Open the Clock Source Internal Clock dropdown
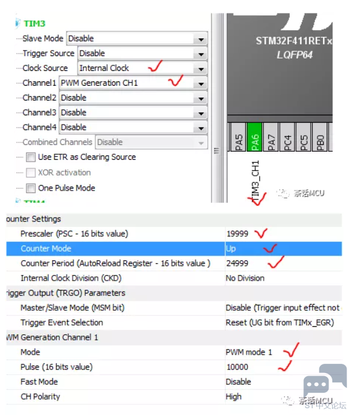 pyautogui.click(x=142, y=68)
